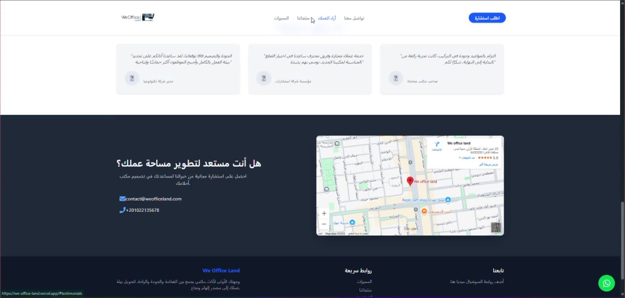Screen dimensions: 625x298
Task: Click avatar icon of مؤسسة شركة استشارات testimonial
Action: (x=264, y=78)
